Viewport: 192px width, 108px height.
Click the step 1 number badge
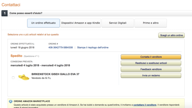4,13
